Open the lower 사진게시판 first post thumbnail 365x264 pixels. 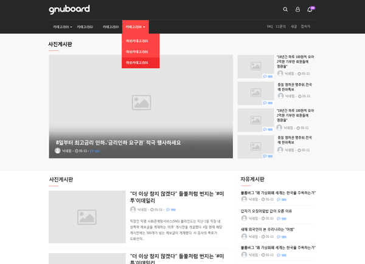(x=87, y=217)
